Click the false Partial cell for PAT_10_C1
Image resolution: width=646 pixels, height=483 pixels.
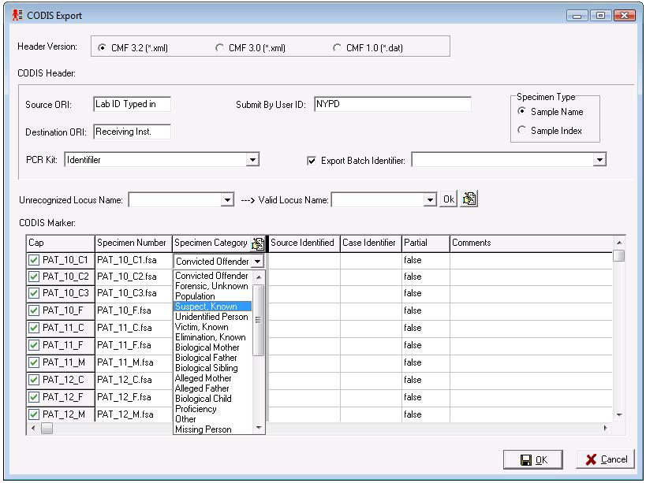426,260
